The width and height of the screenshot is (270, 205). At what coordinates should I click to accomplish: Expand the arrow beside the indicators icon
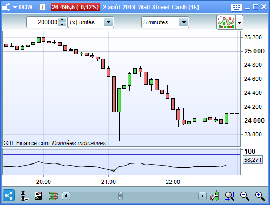[240, 23]
